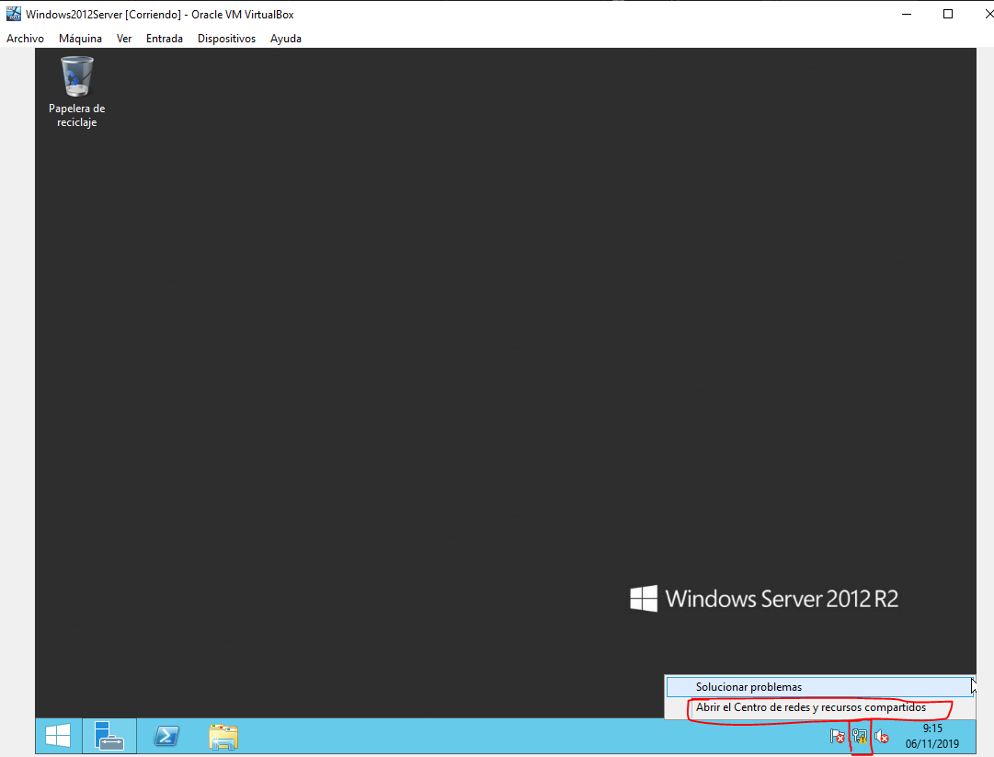
Task: Click the Action Center flag tray icon
Action: [838, 736]
